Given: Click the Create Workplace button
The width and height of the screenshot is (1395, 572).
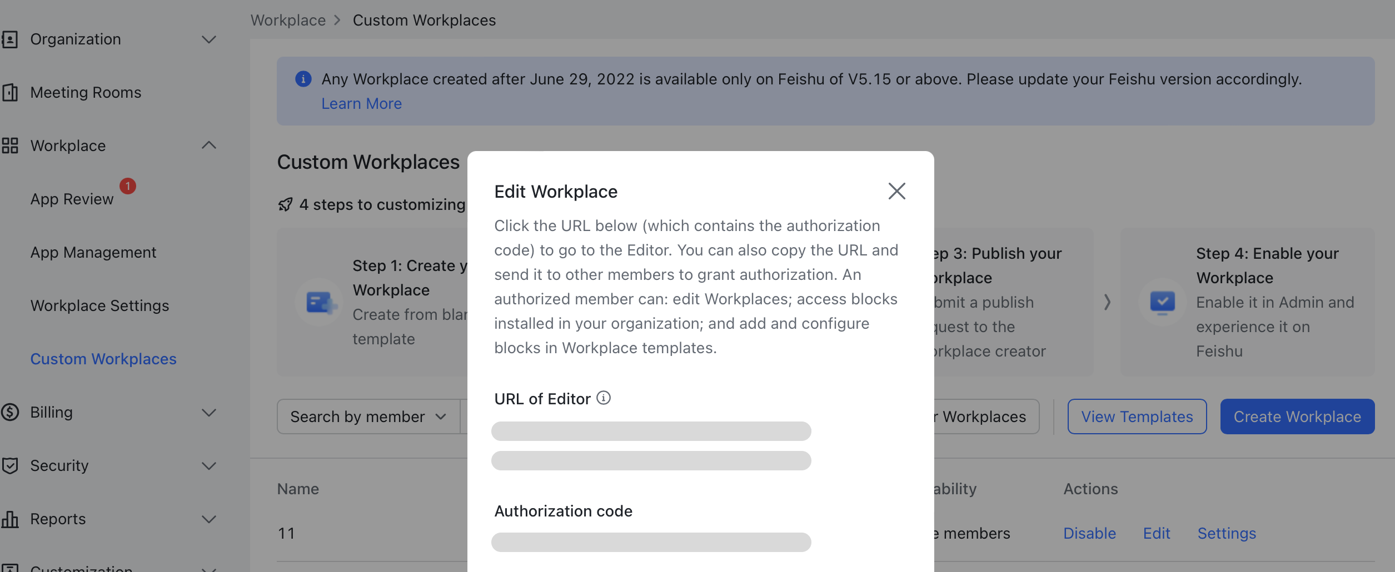Looking at the screenshot, I should tap(1297, 416).
